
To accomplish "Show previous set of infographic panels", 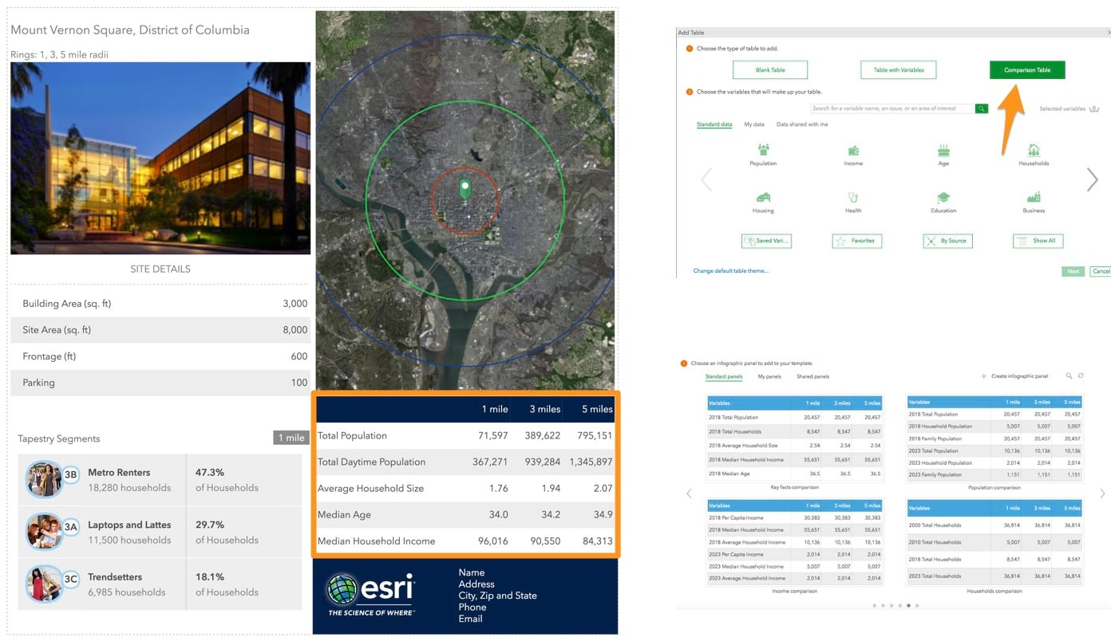I will point(689,494).
